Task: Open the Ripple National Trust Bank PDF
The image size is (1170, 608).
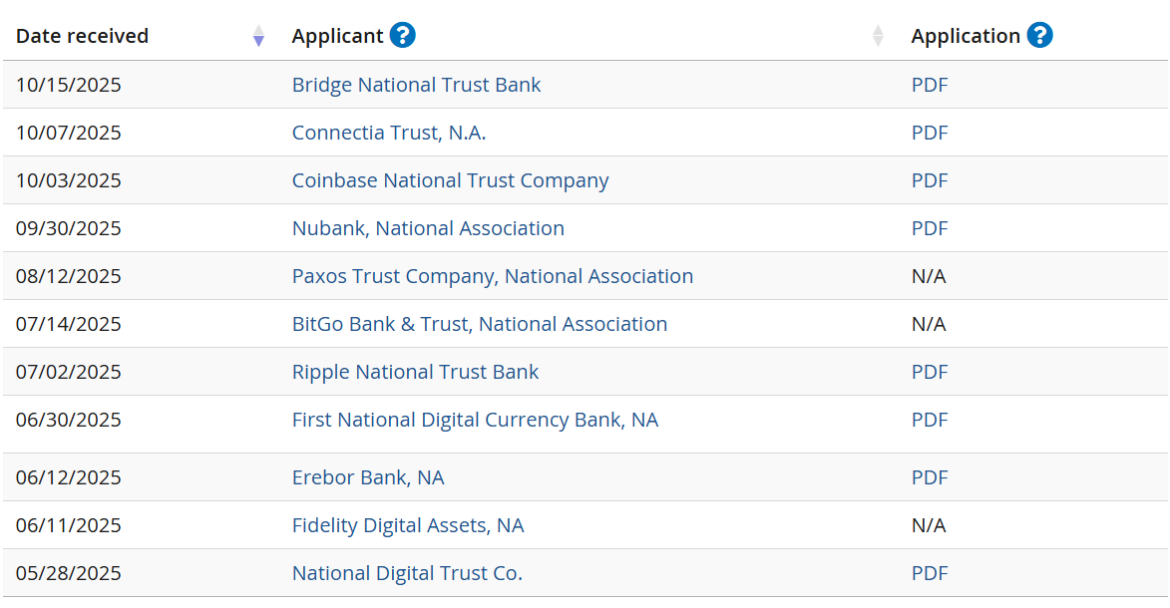Action: click(x=930, y=372)
